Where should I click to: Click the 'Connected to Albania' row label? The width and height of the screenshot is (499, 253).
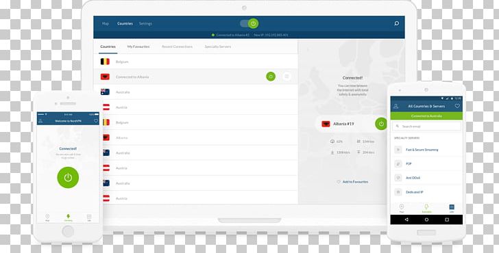(x=132, y=77)
